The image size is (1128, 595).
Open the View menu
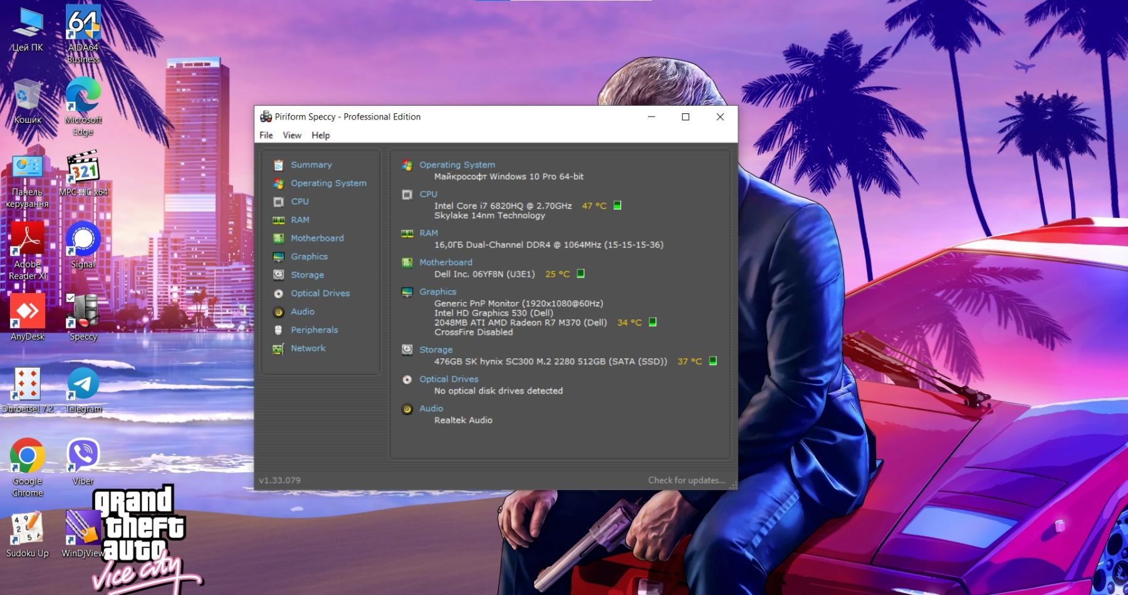tap(292, 135)
